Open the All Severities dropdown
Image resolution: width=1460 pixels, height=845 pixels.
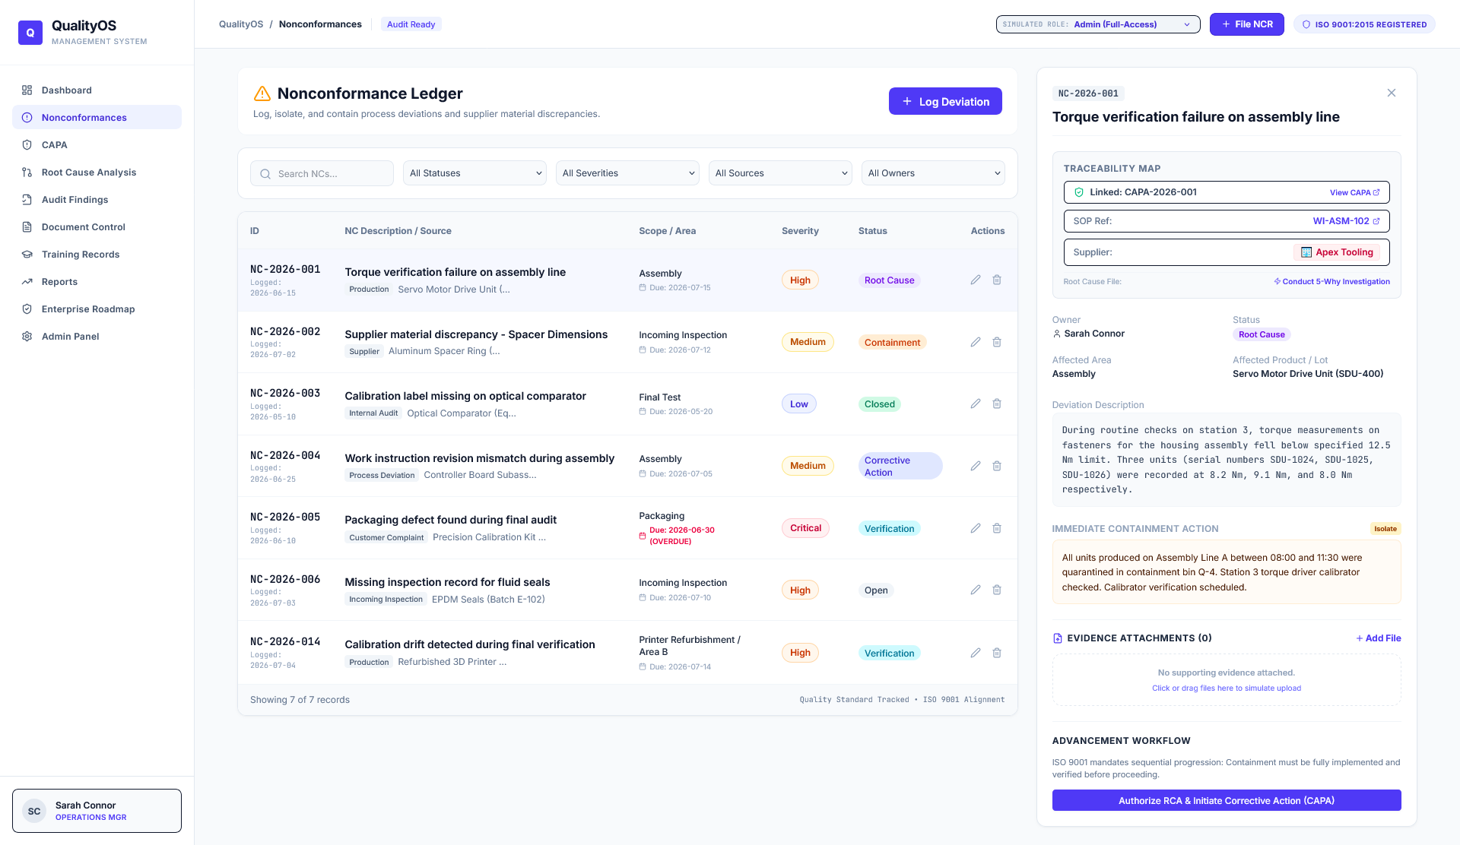(627, 173)
